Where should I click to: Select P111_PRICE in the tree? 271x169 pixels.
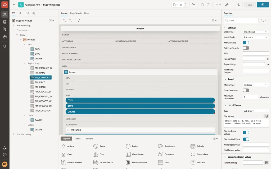40,82
